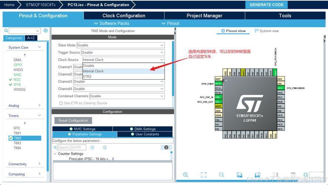Image resolution: width=328 pixels, height=185 pixels.
Task: Click the search magnifier above Categories
Action: coord(6,31)
